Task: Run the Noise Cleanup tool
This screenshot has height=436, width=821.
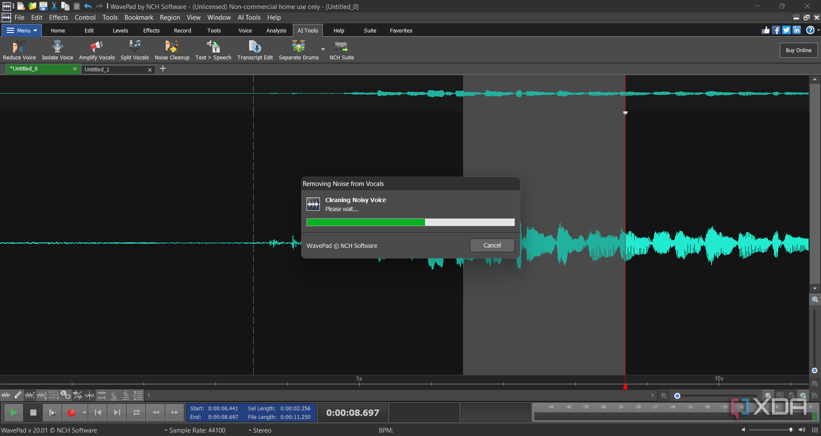Action: tap(172, 50)
